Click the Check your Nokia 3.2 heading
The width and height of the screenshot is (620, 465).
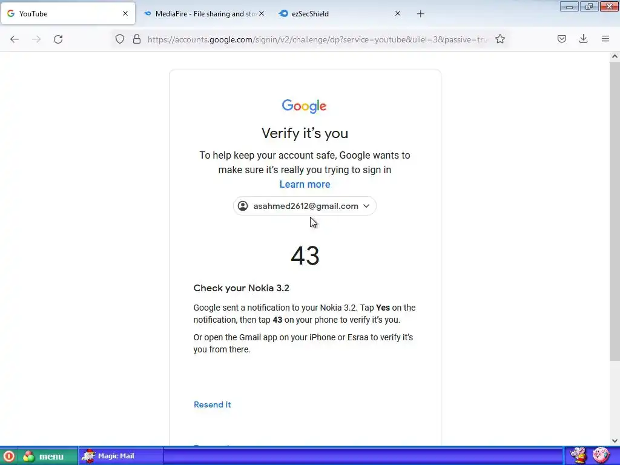pos(241,288)
